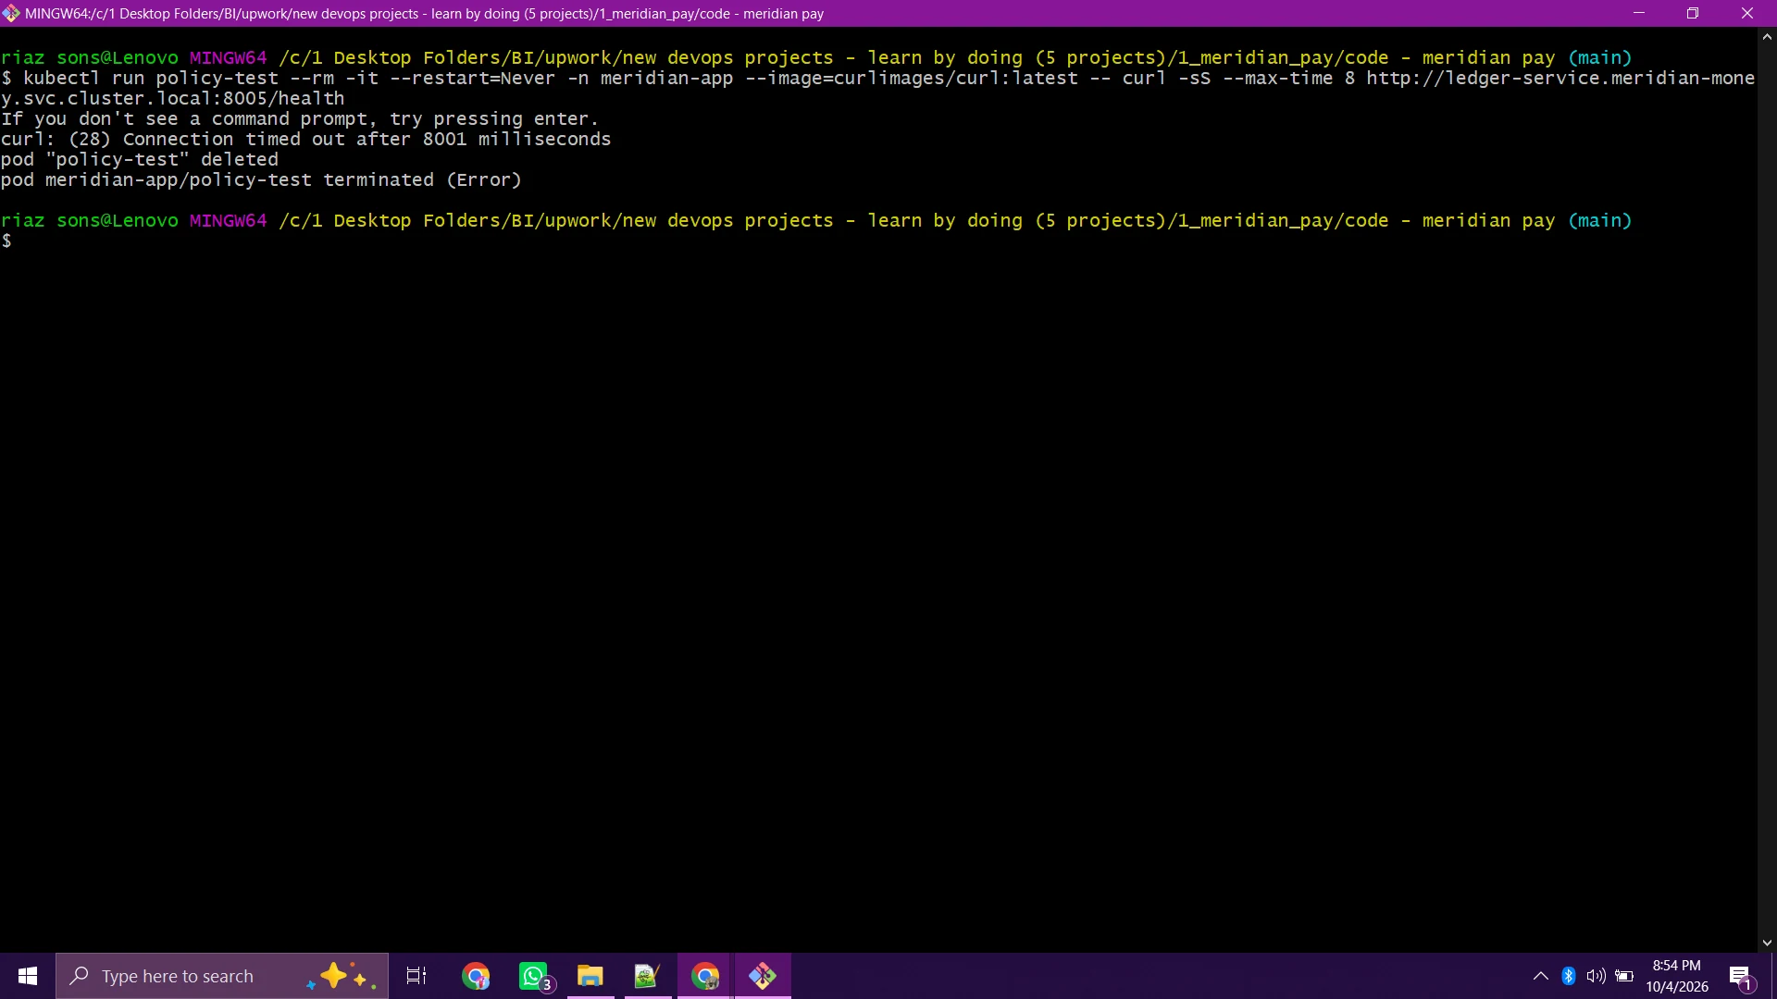Viewport: 1777px width, 999px height.
Task: Open the first Chrome taskbar icon
Action: [x=476, y=976]
